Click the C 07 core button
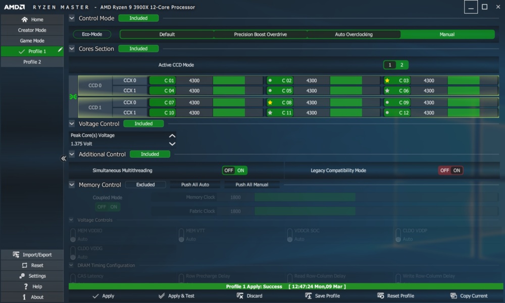This screenshot has height=303, width=505. [163, 102]
